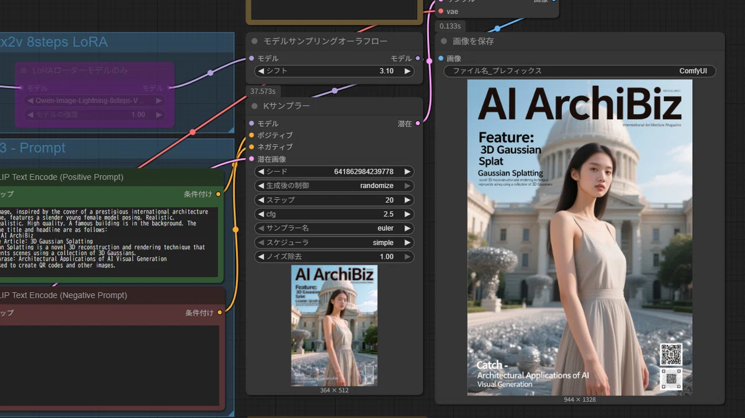The height and width of the screenshot is (418, 745).
Task: Click the モデルの強度 1.00 value field
Action: click(95, 115)
